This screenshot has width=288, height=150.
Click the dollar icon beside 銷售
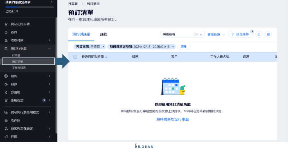click(6, 76)
